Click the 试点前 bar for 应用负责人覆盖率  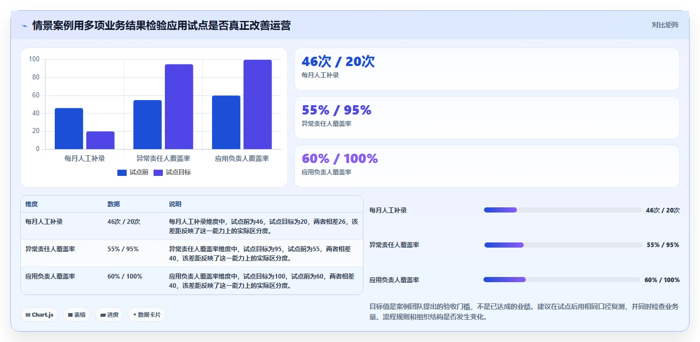tap(226, 122)
